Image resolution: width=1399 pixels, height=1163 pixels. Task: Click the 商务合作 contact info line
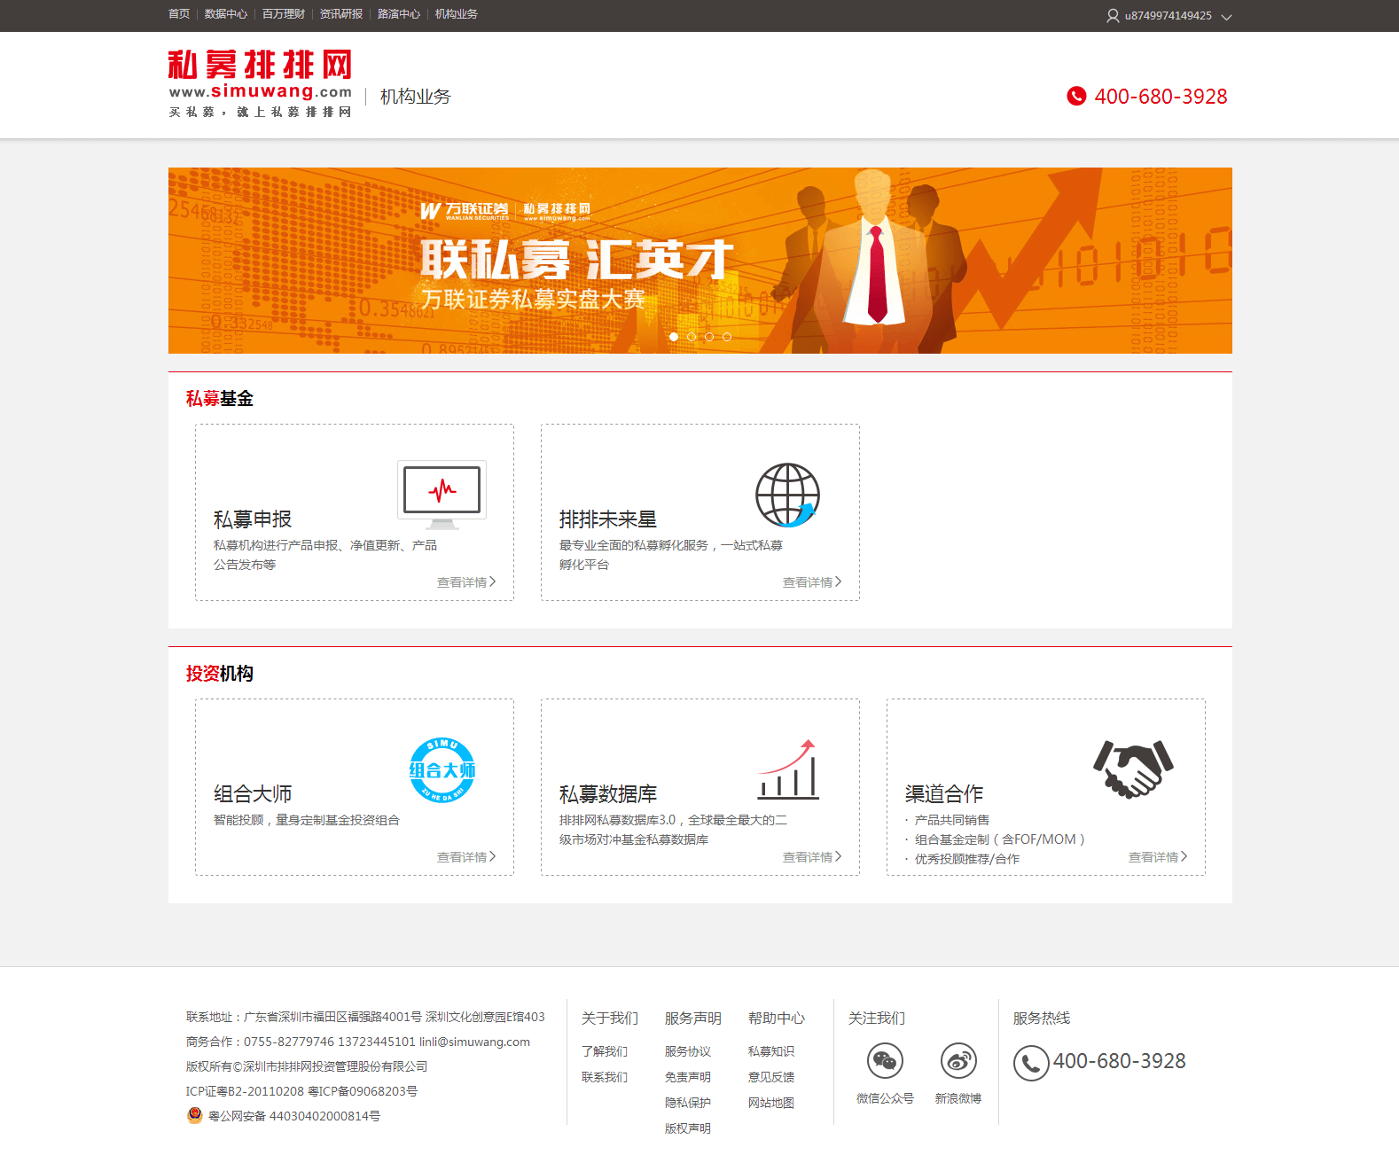coord(358,1042)
